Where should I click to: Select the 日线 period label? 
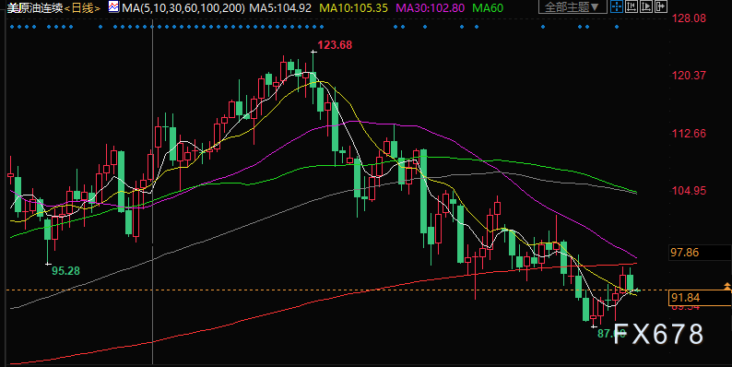tap(82, 8)
